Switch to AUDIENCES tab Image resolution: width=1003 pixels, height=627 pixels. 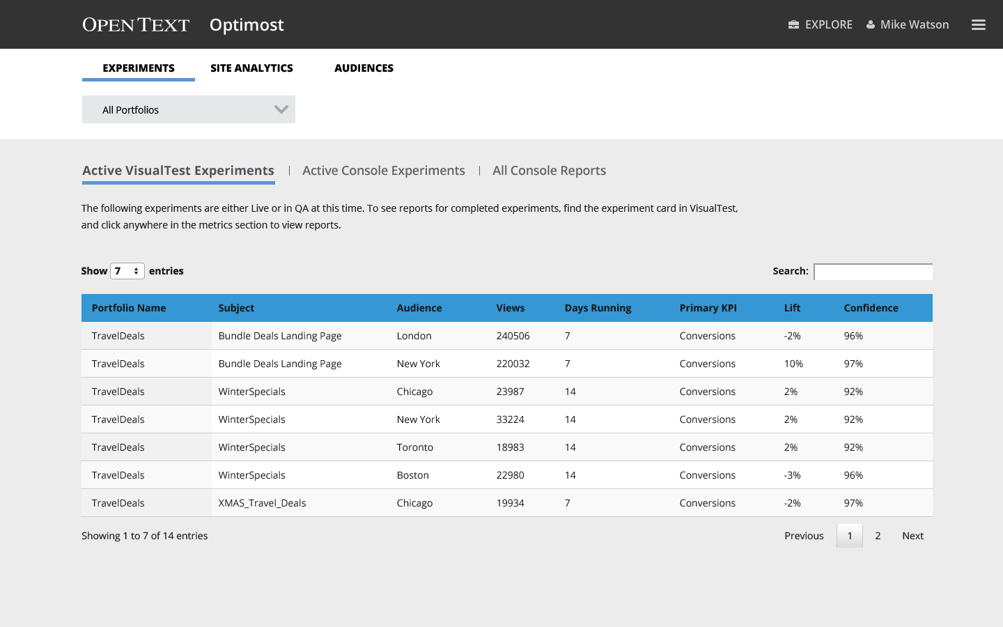364,68
